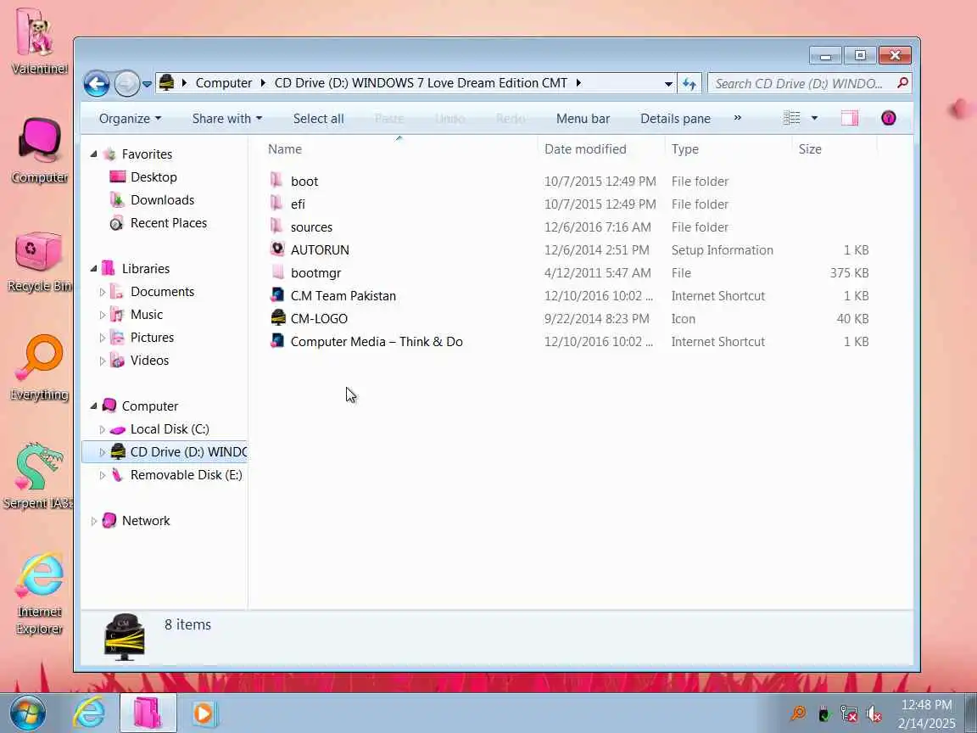Viewport: 977px width, 733px height.
Task: Expand the Music library
Action: [x=102, y=315]
